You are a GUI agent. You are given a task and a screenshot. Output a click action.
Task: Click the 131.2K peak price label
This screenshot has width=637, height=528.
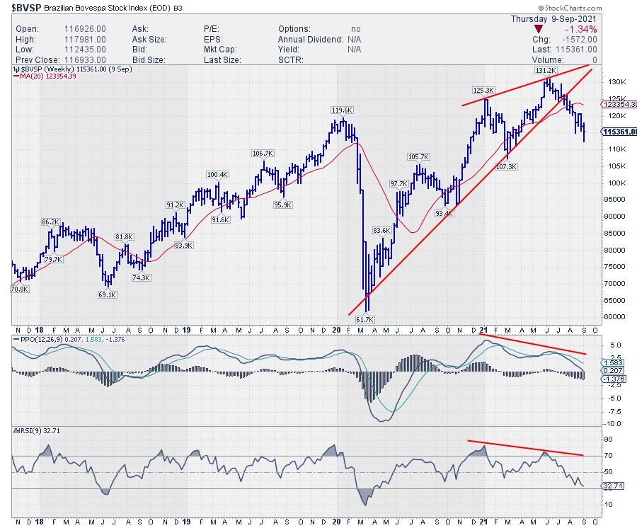(x=546, y=71)
